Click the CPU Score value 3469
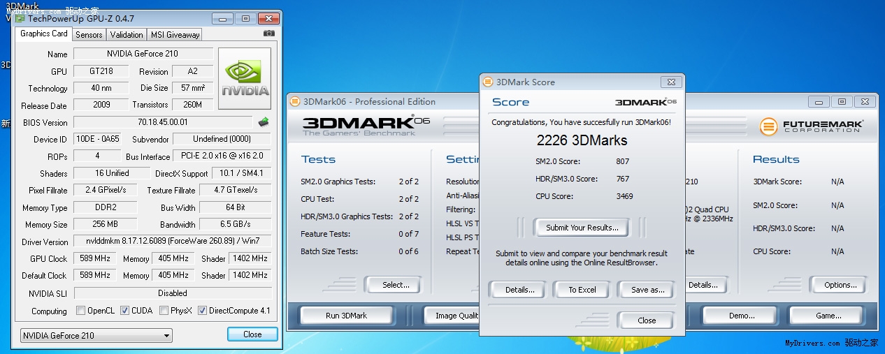 coord(624,196)
